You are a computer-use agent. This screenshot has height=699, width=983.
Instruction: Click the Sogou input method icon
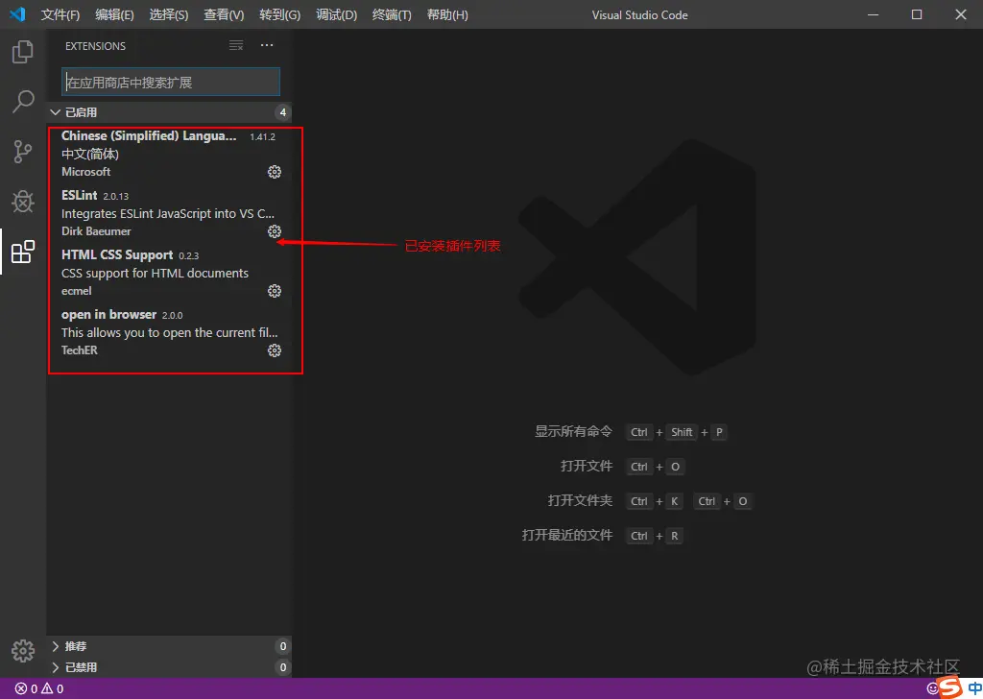point(951,687)
